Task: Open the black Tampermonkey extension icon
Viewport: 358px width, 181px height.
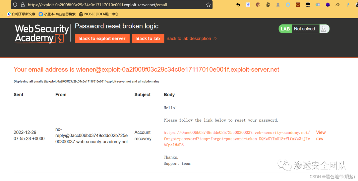Action: 308,5
